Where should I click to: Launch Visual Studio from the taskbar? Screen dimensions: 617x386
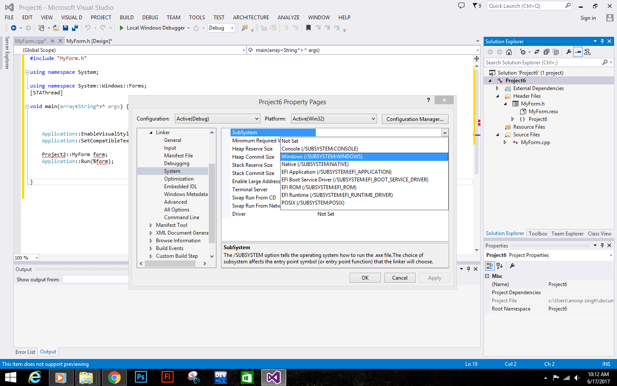(273, 377)
